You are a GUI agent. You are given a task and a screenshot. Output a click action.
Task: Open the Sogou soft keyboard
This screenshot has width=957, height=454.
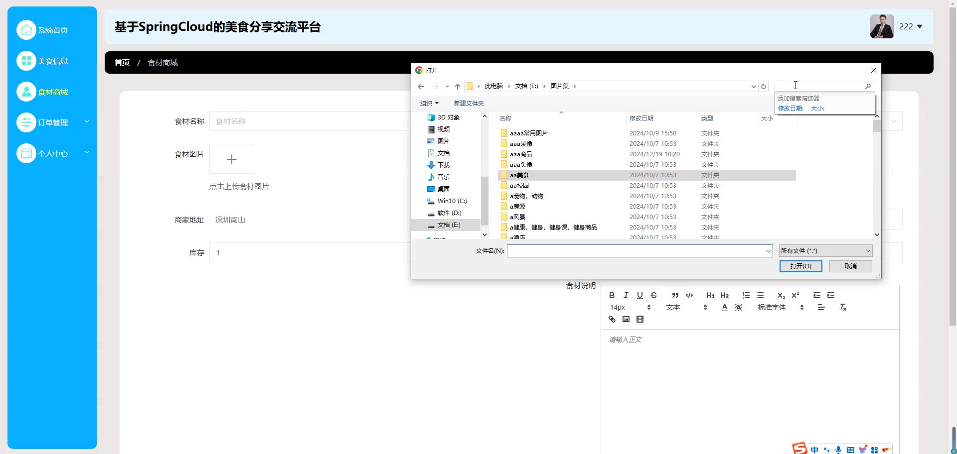pyautogui.click(x=850, y=450)
